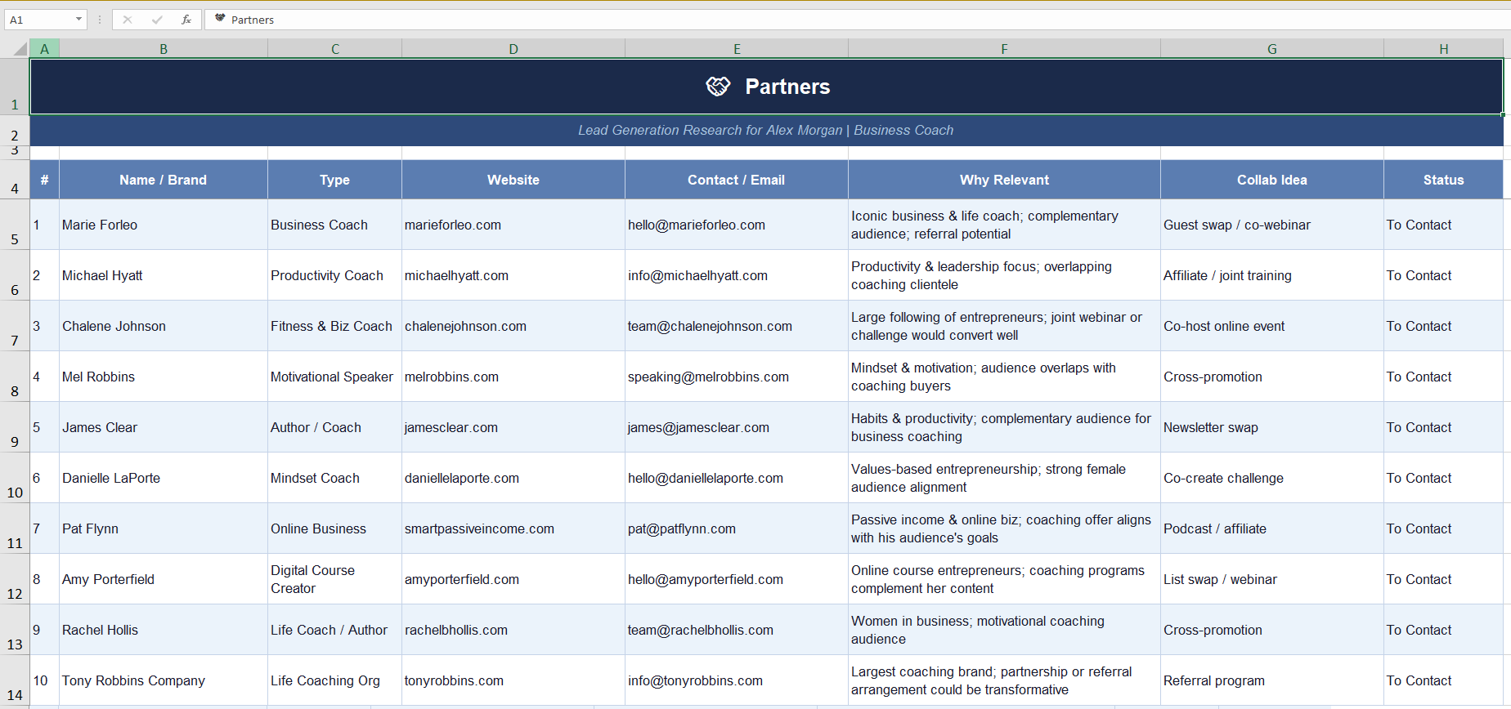This screenshot has width=1511, height=709.
Task: Select the Danielle LaPorte name cell
Action: click(164, 478)
